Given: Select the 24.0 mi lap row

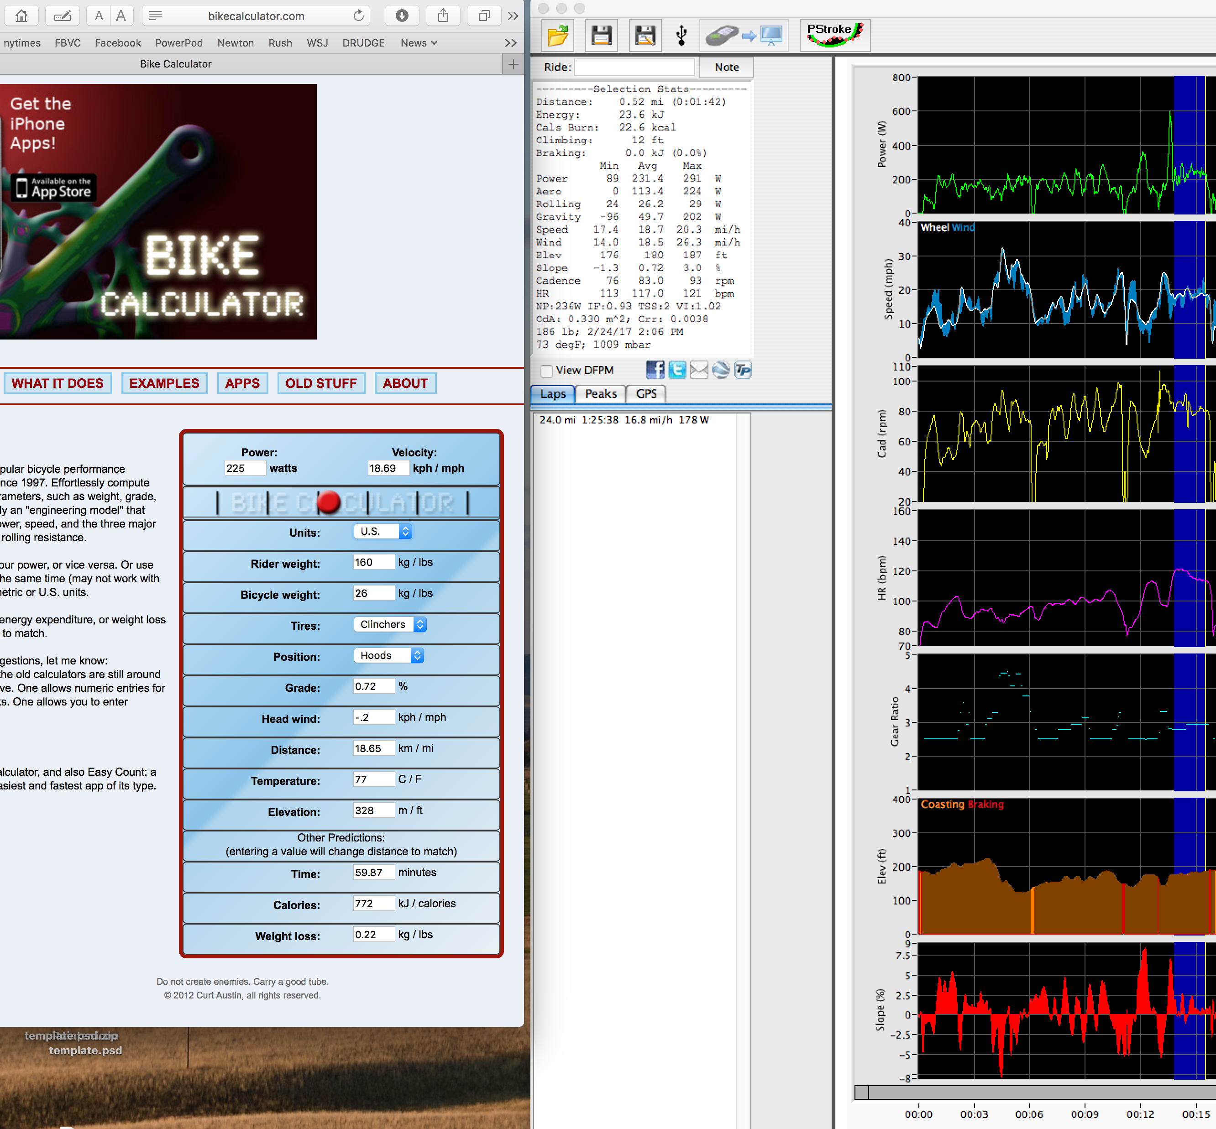Looking at the screenshot, I should [x=635, y=420].
